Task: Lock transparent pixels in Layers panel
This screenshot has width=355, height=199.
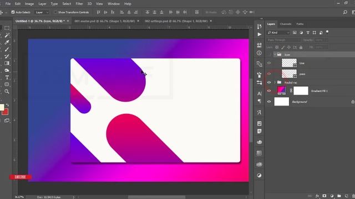Action: click(277, 48)
